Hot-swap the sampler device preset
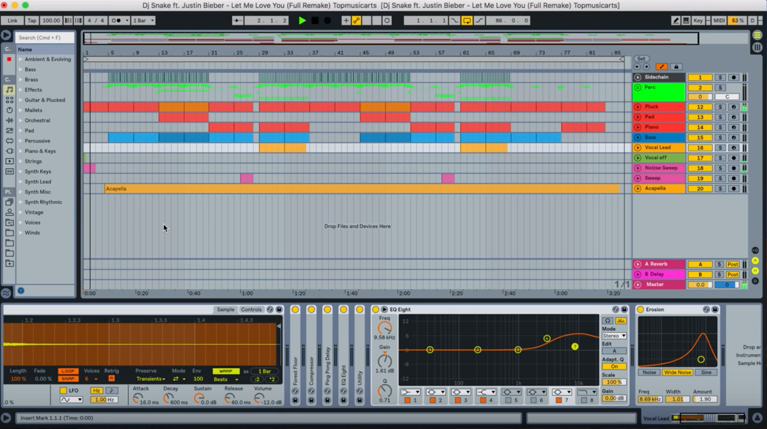This screenshot has height=429, width=767. tap(270, 310)
